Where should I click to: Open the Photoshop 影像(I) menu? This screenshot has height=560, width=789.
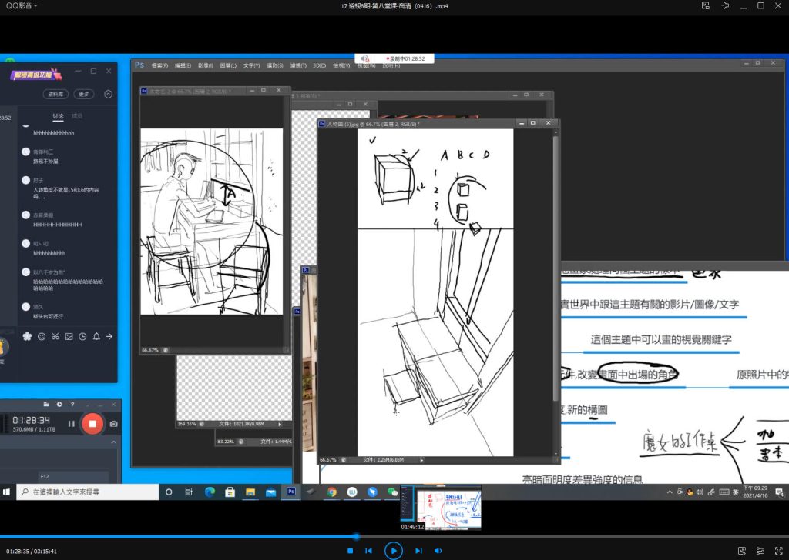206,65
